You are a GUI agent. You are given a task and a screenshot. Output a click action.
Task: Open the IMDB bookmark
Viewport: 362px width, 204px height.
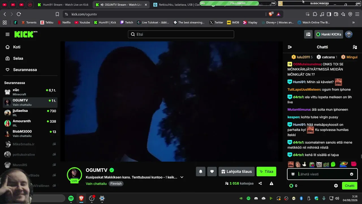233,22
